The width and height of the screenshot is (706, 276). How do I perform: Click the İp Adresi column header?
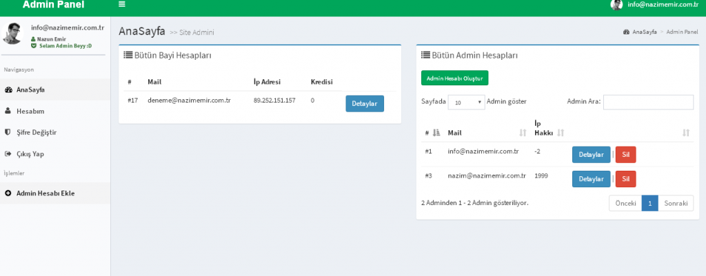[x=267, y=83]
